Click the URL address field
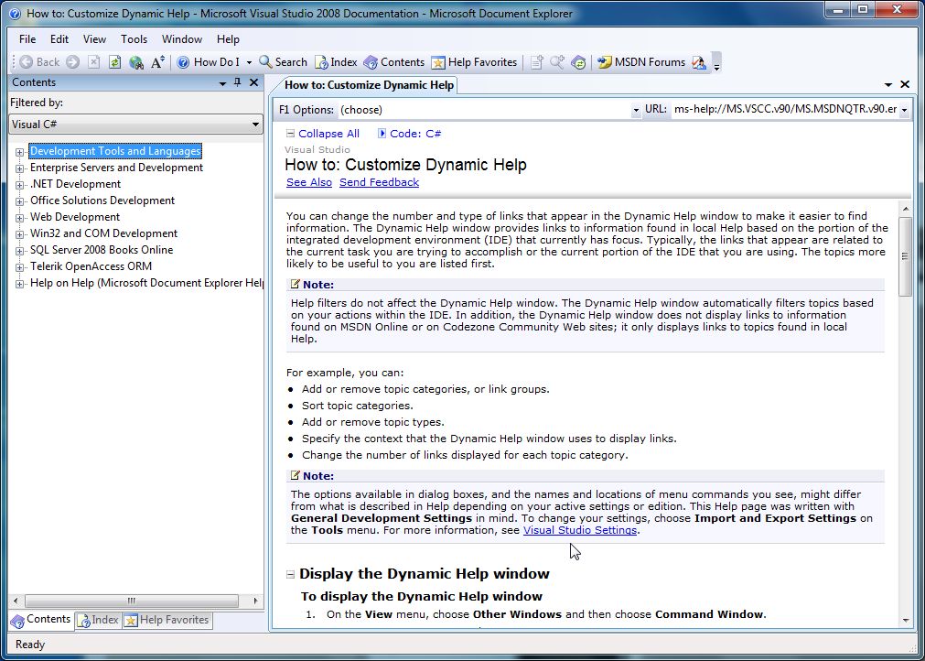The height and width of the screenshot is (661, 925). [x=785, y=110]
